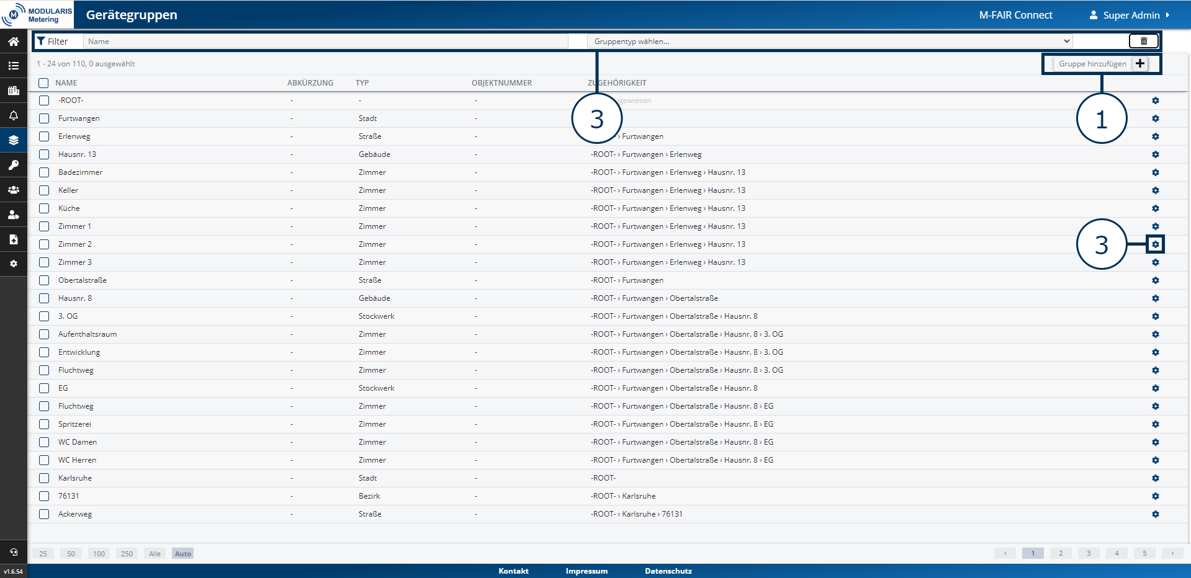Screen dimensions: 1191x578
Task: Click the bell notifications icon in sidebar
Action: tap(13, 115)
